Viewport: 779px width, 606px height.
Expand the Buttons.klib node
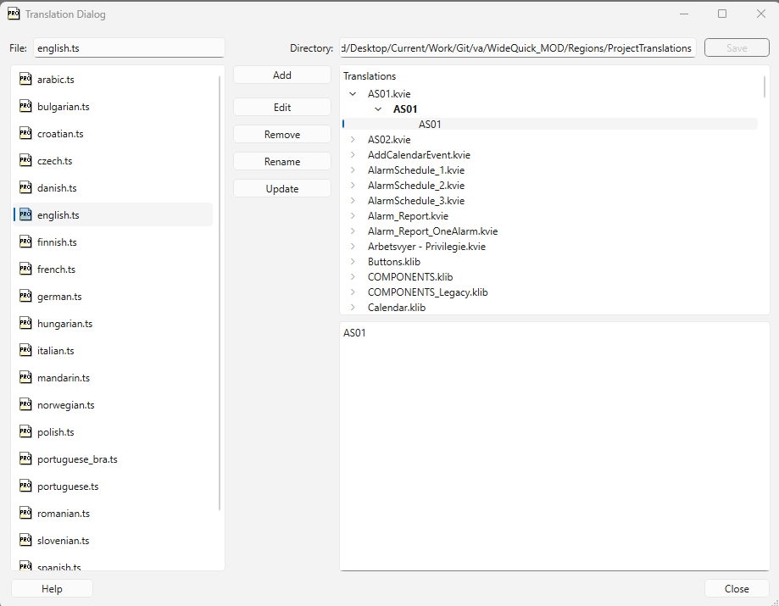353,262
